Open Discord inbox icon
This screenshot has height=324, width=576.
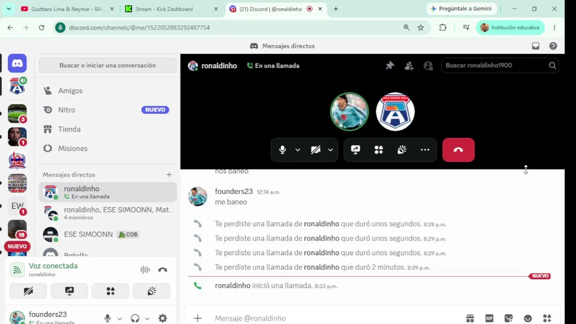(535, 46)
